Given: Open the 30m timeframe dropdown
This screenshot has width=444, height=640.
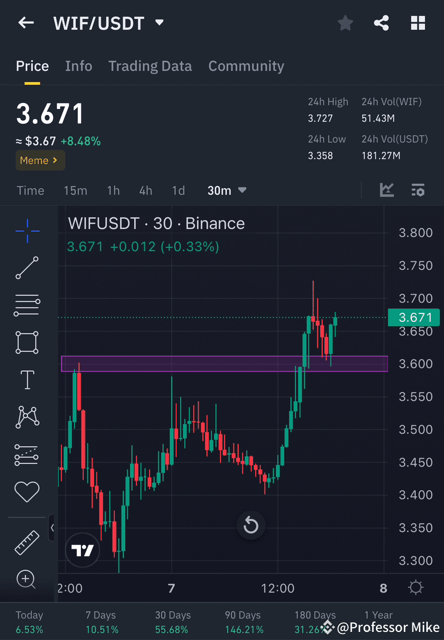Looking at the screenshot, I should click(226, 190).
